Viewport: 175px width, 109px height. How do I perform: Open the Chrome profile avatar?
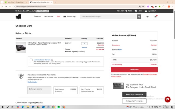pyautogui.click(x=169, y=7)
